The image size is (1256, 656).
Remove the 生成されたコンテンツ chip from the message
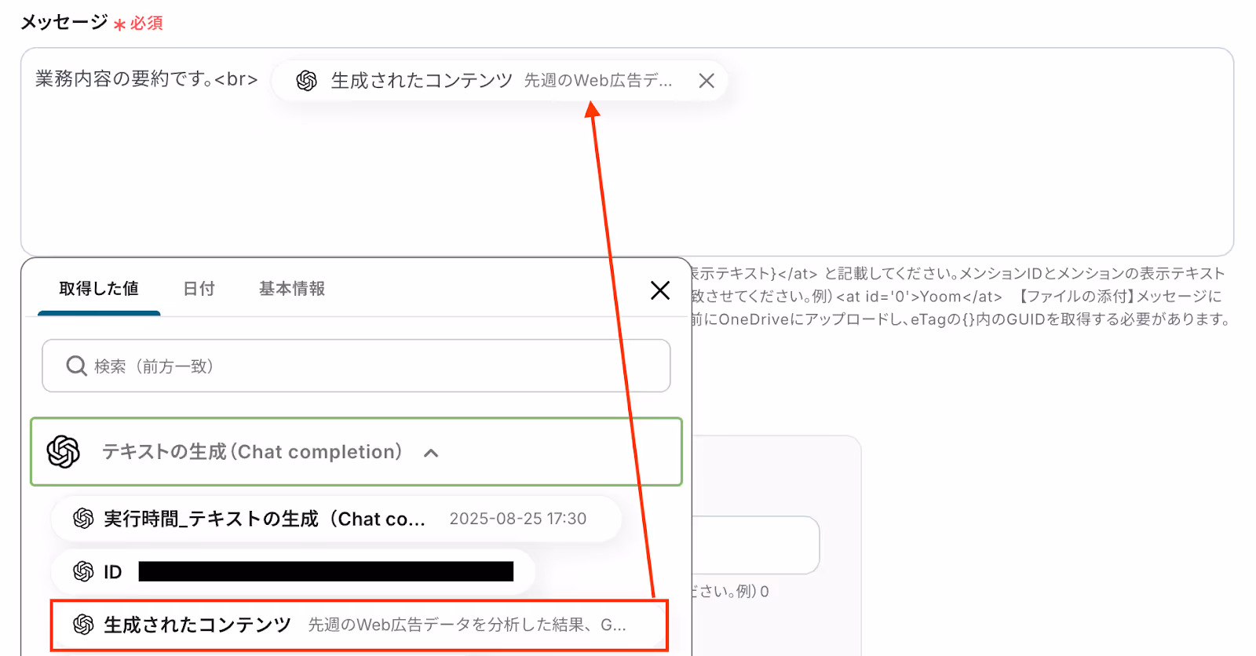tap(706, 81)
